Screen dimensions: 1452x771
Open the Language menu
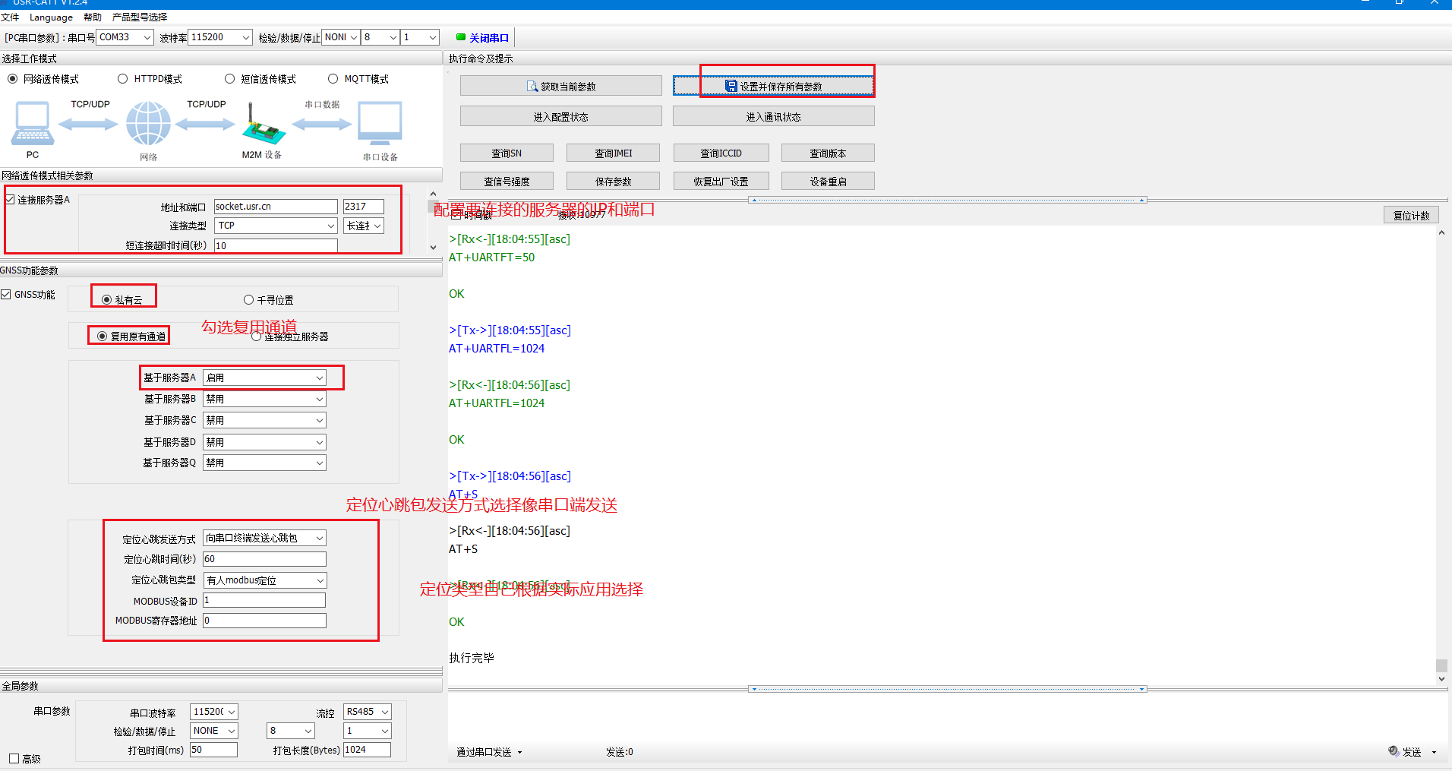(51, 17)
